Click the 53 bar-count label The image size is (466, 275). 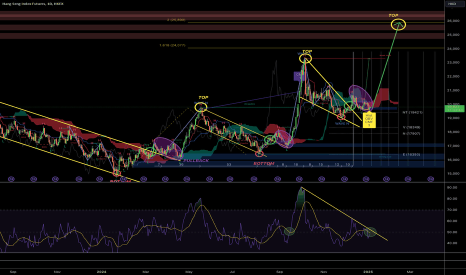click(229, 164)
